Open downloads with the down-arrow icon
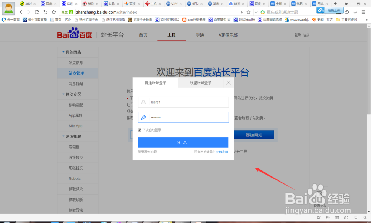This screenshot has height=223, width=371. [355, 12]
